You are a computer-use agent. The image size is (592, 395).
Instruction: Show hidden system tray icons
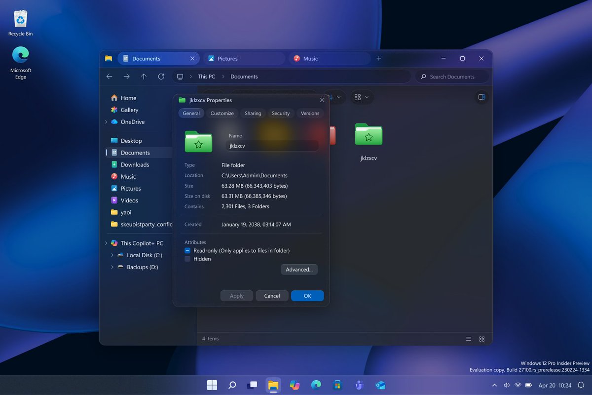click(495, 385)
